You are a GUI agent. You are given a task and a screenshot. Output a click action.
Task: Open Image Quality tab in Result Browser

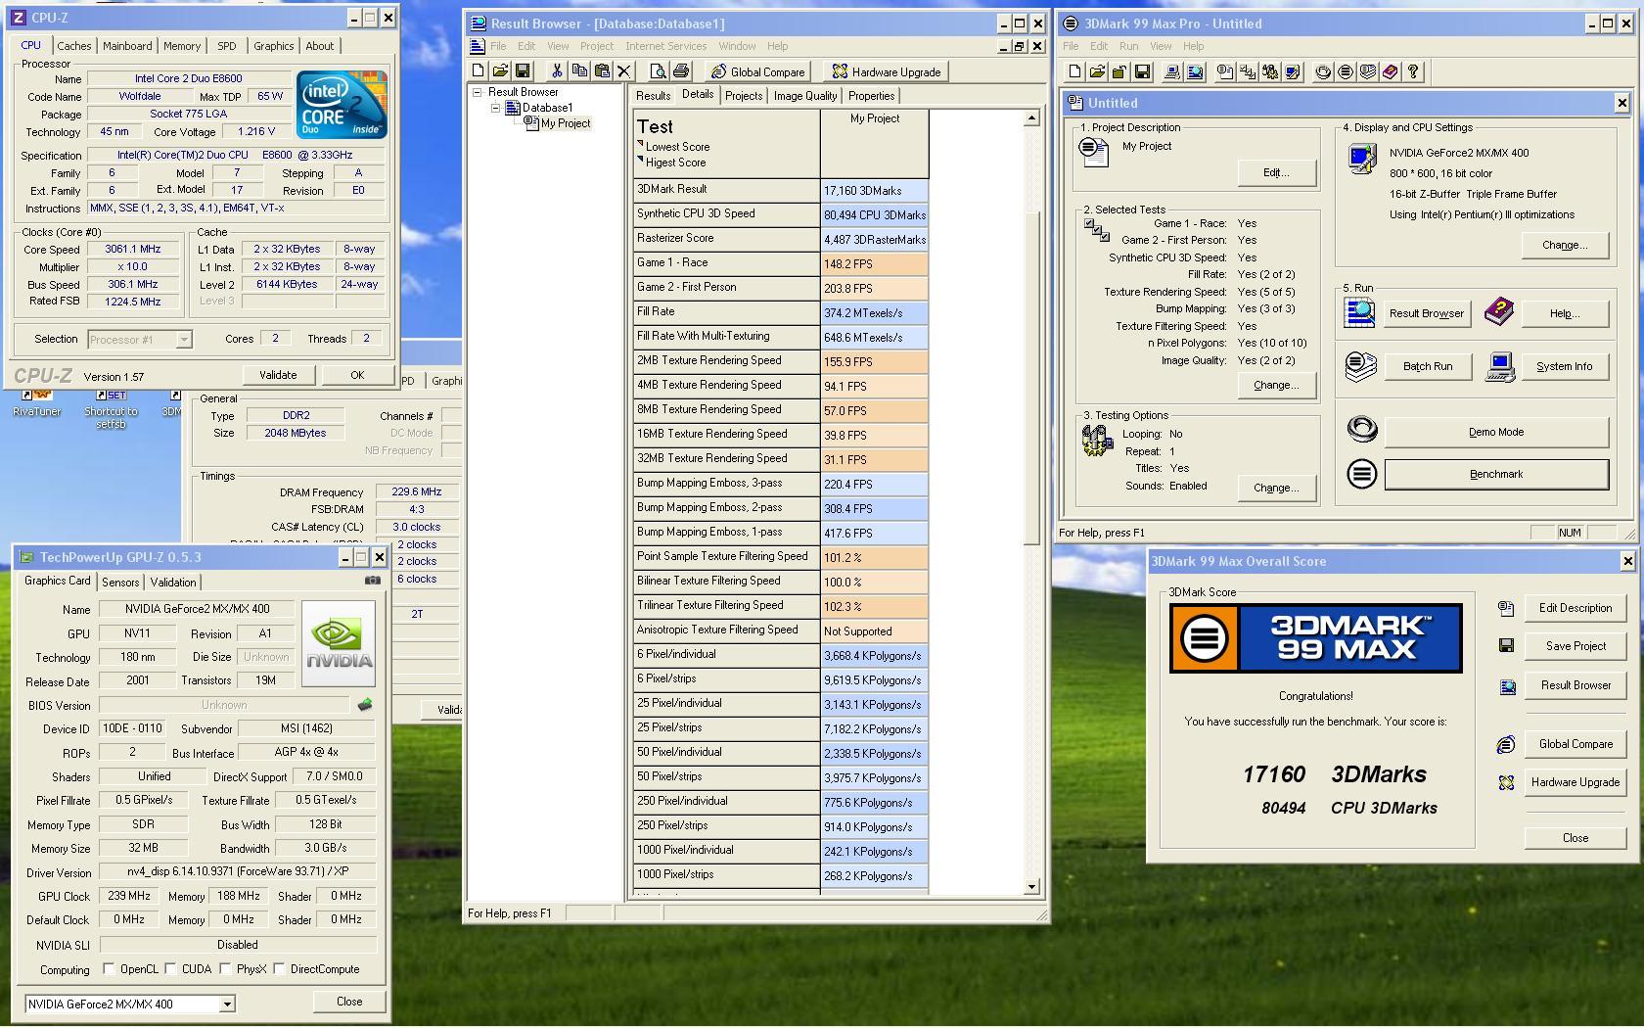[x=805, y=96]
